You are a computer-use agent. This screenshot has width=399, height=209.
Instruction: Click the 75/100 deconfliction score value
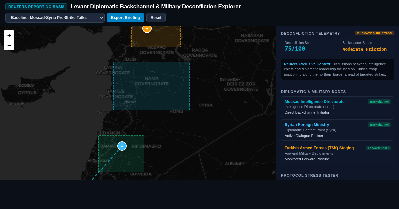click(295, 49)
